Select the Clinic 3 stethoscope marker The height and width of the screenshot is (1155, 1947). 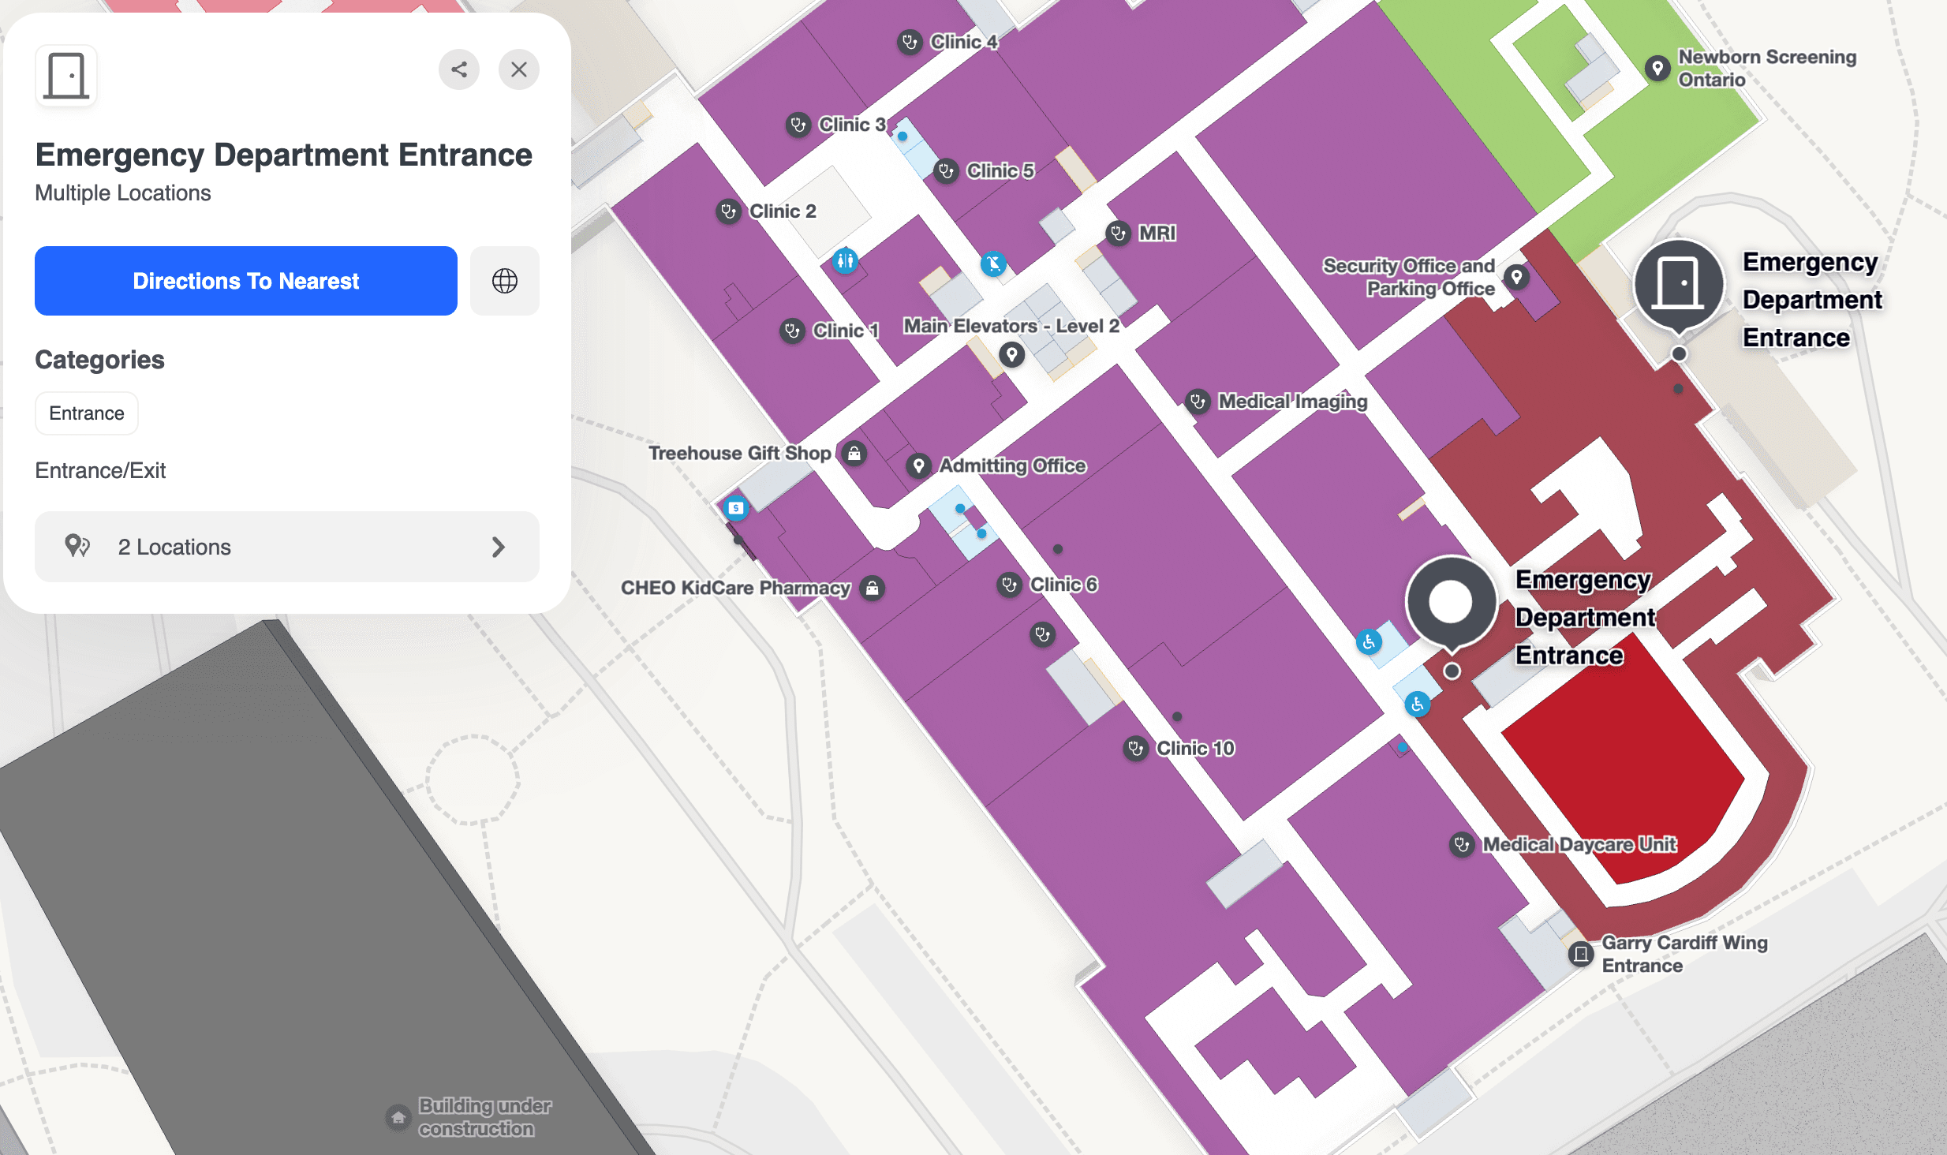point(798,125)
